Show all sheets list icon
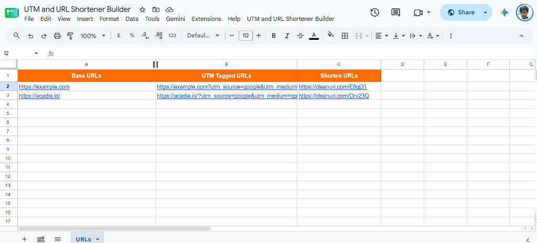537x243 pixels. coord(58,239)
